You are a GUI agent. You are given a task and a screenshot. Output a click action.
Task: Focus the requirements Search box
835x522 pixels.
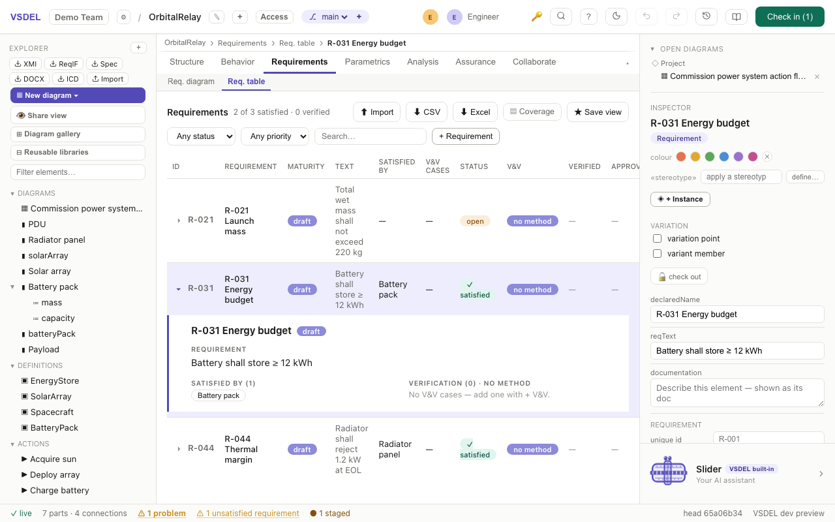coord(371,136)
